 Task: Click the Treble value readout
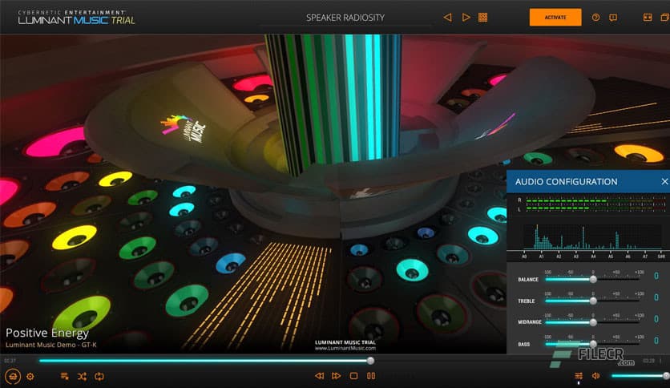click(656, 297)
